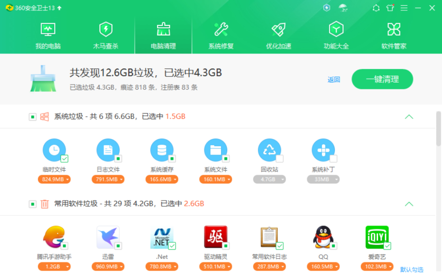This screenshot has width=442, height=278.
Task: Open 软件管家 tab
Action: [394, 36]
